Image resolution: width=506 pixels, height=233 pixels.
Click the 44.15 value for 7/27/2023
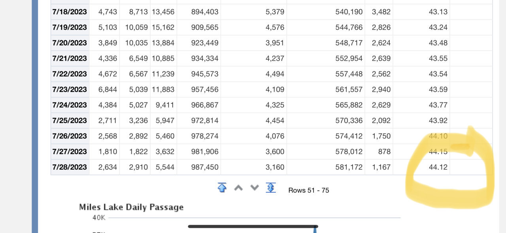438,151
